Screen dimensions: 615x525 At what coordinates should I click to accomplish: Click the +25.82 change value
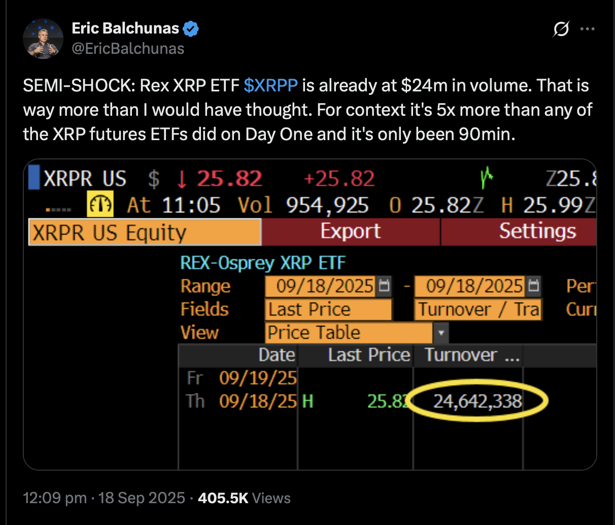coord(338,179)
